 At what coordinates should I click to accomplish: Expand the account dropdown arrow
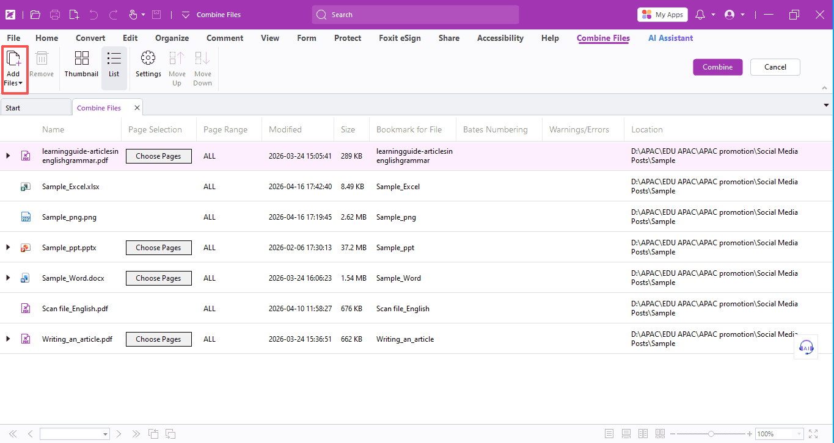742,15
